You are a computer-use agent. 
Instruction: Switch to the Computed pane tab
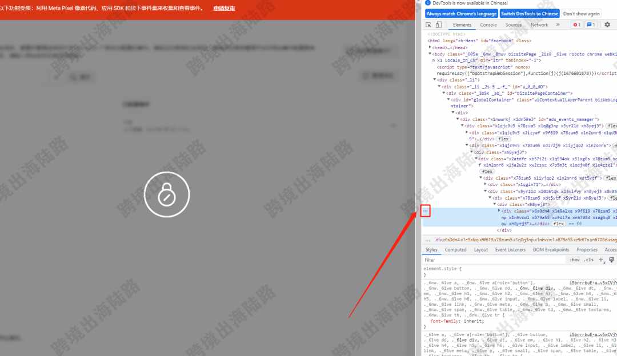(456, 249)
